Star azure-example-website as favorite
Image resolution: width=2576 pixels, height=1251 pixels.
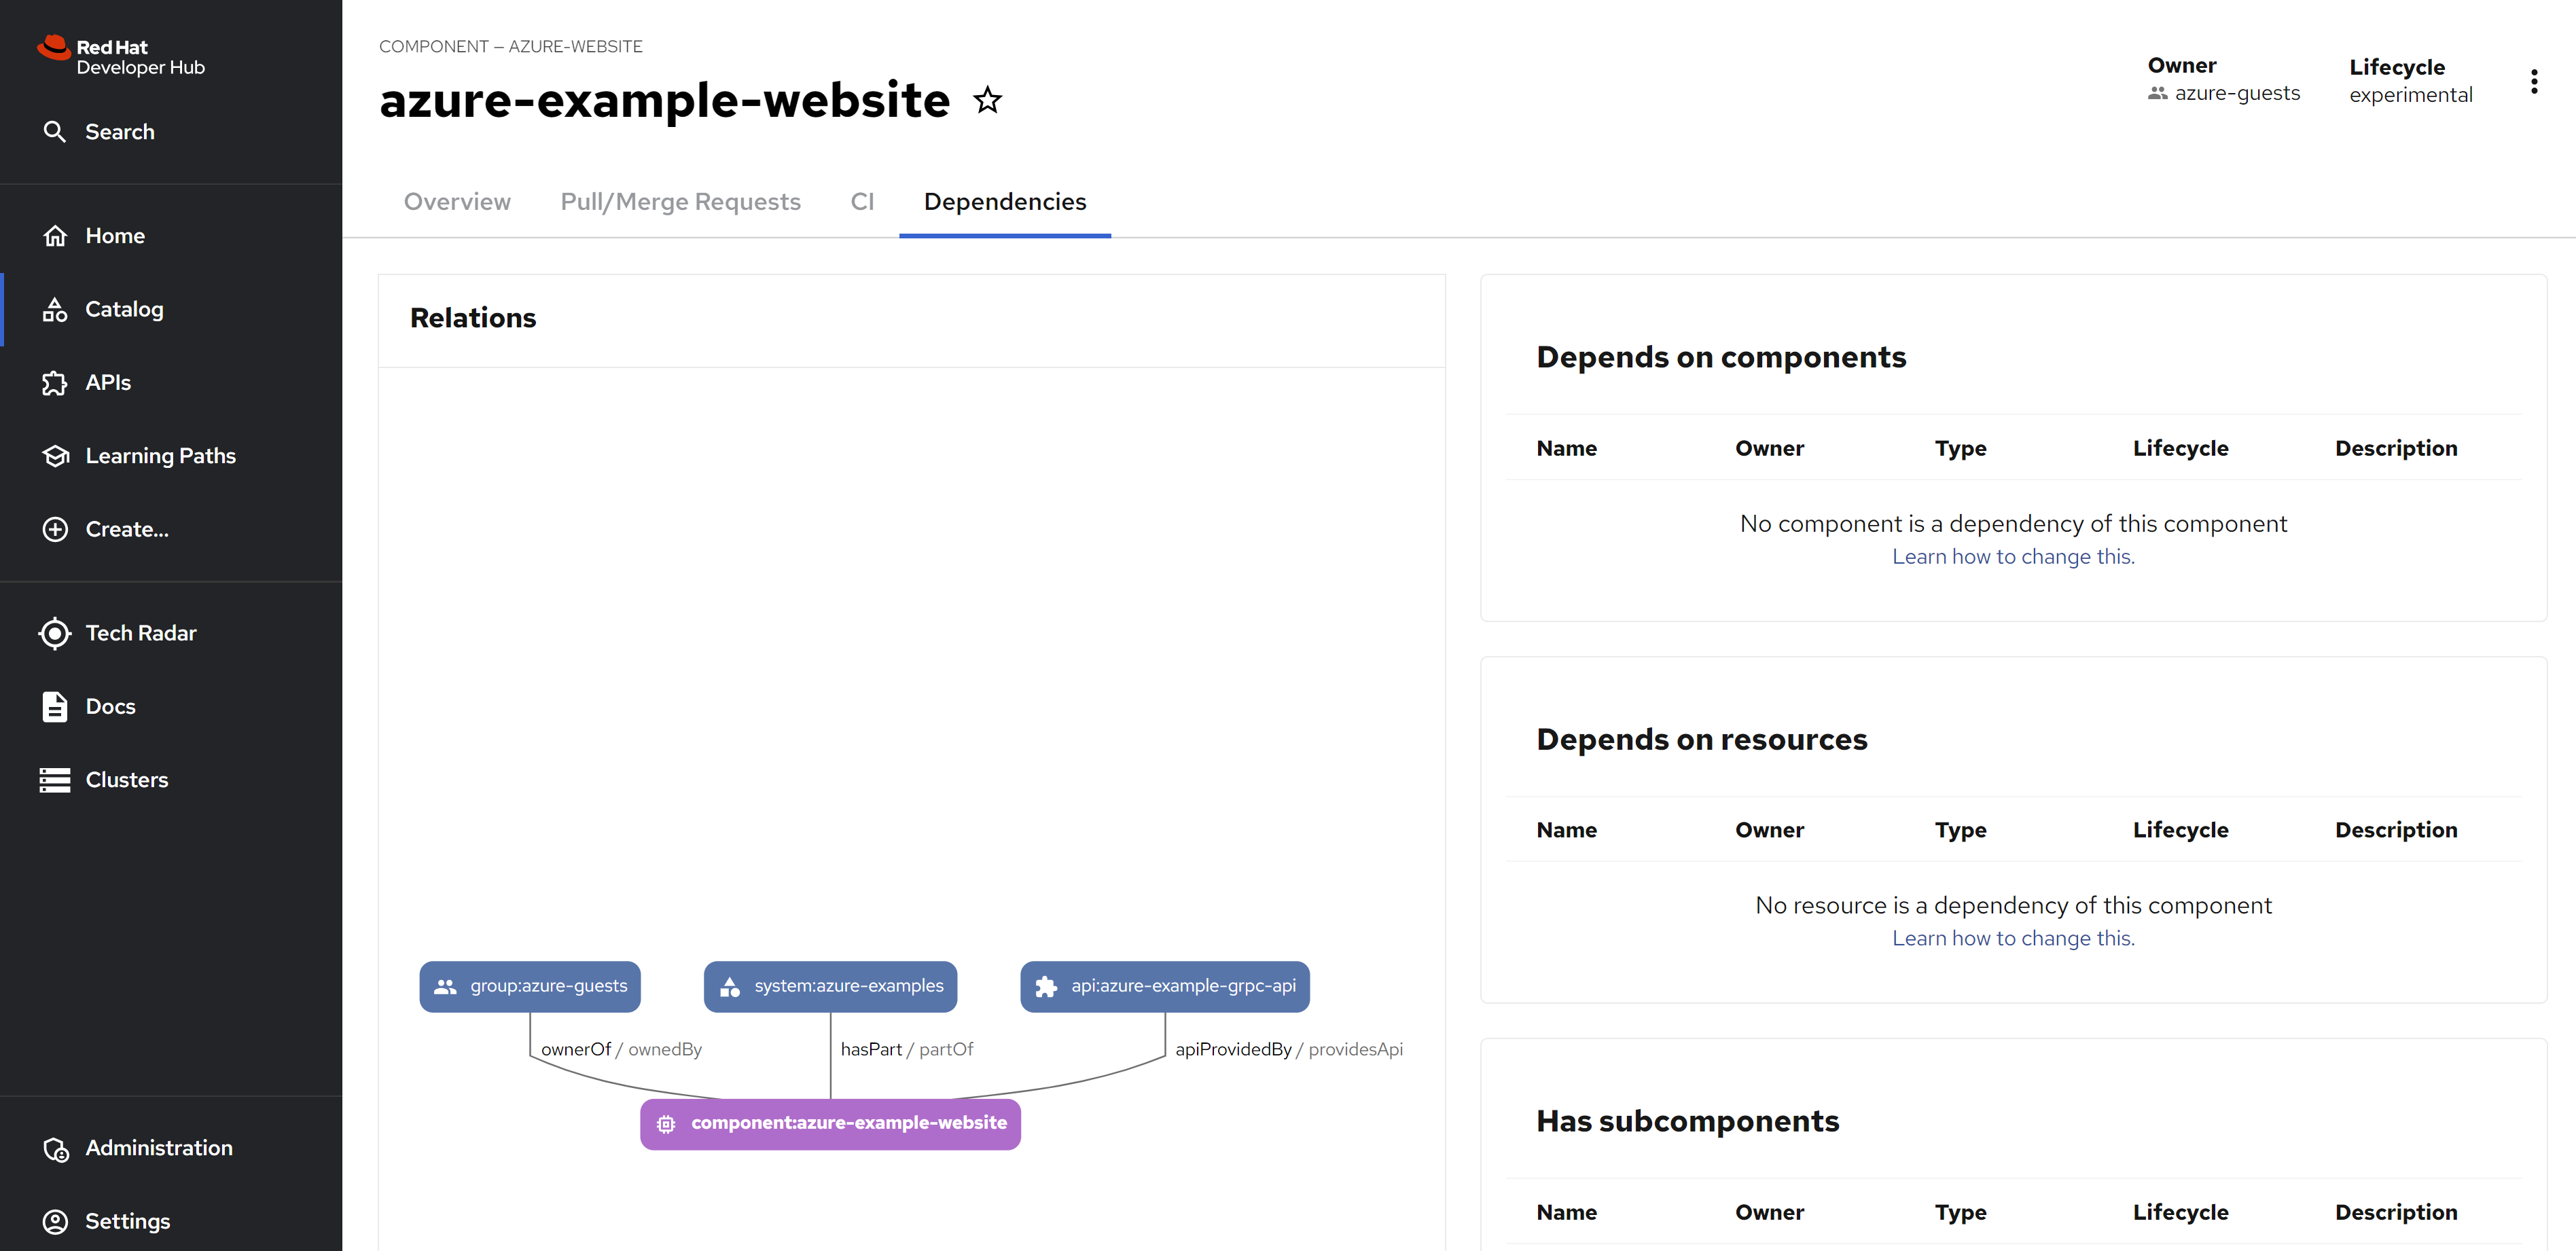(x=987, y=100)
